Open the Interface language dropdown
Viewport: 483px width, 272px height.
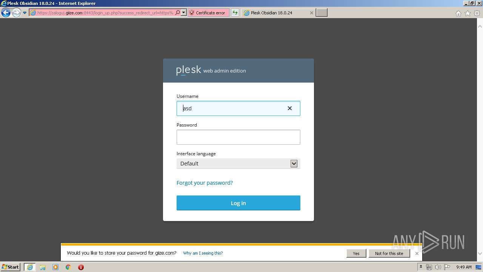tap(238, 164)
